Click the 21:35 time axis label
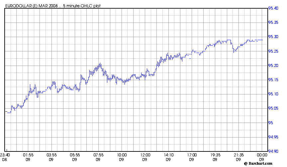Image resolution: width=287 pixels, height=167 pixels. (x=239, y=155)
